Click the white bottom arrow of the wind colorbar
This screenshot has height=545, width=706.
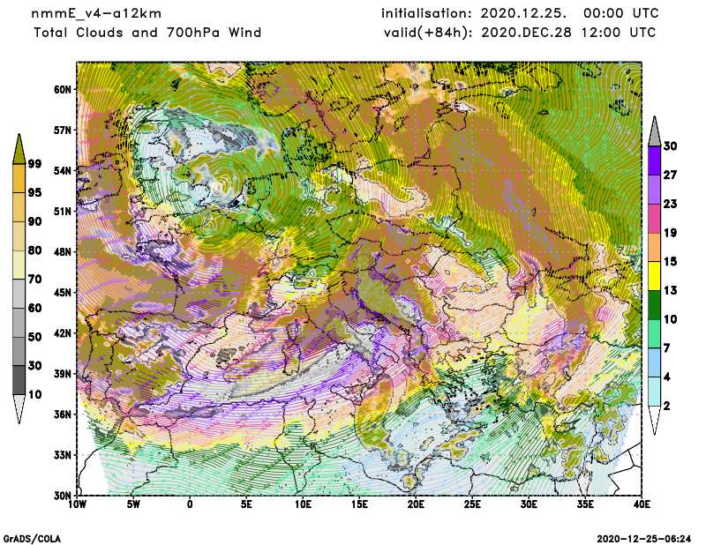pos(654,420)
